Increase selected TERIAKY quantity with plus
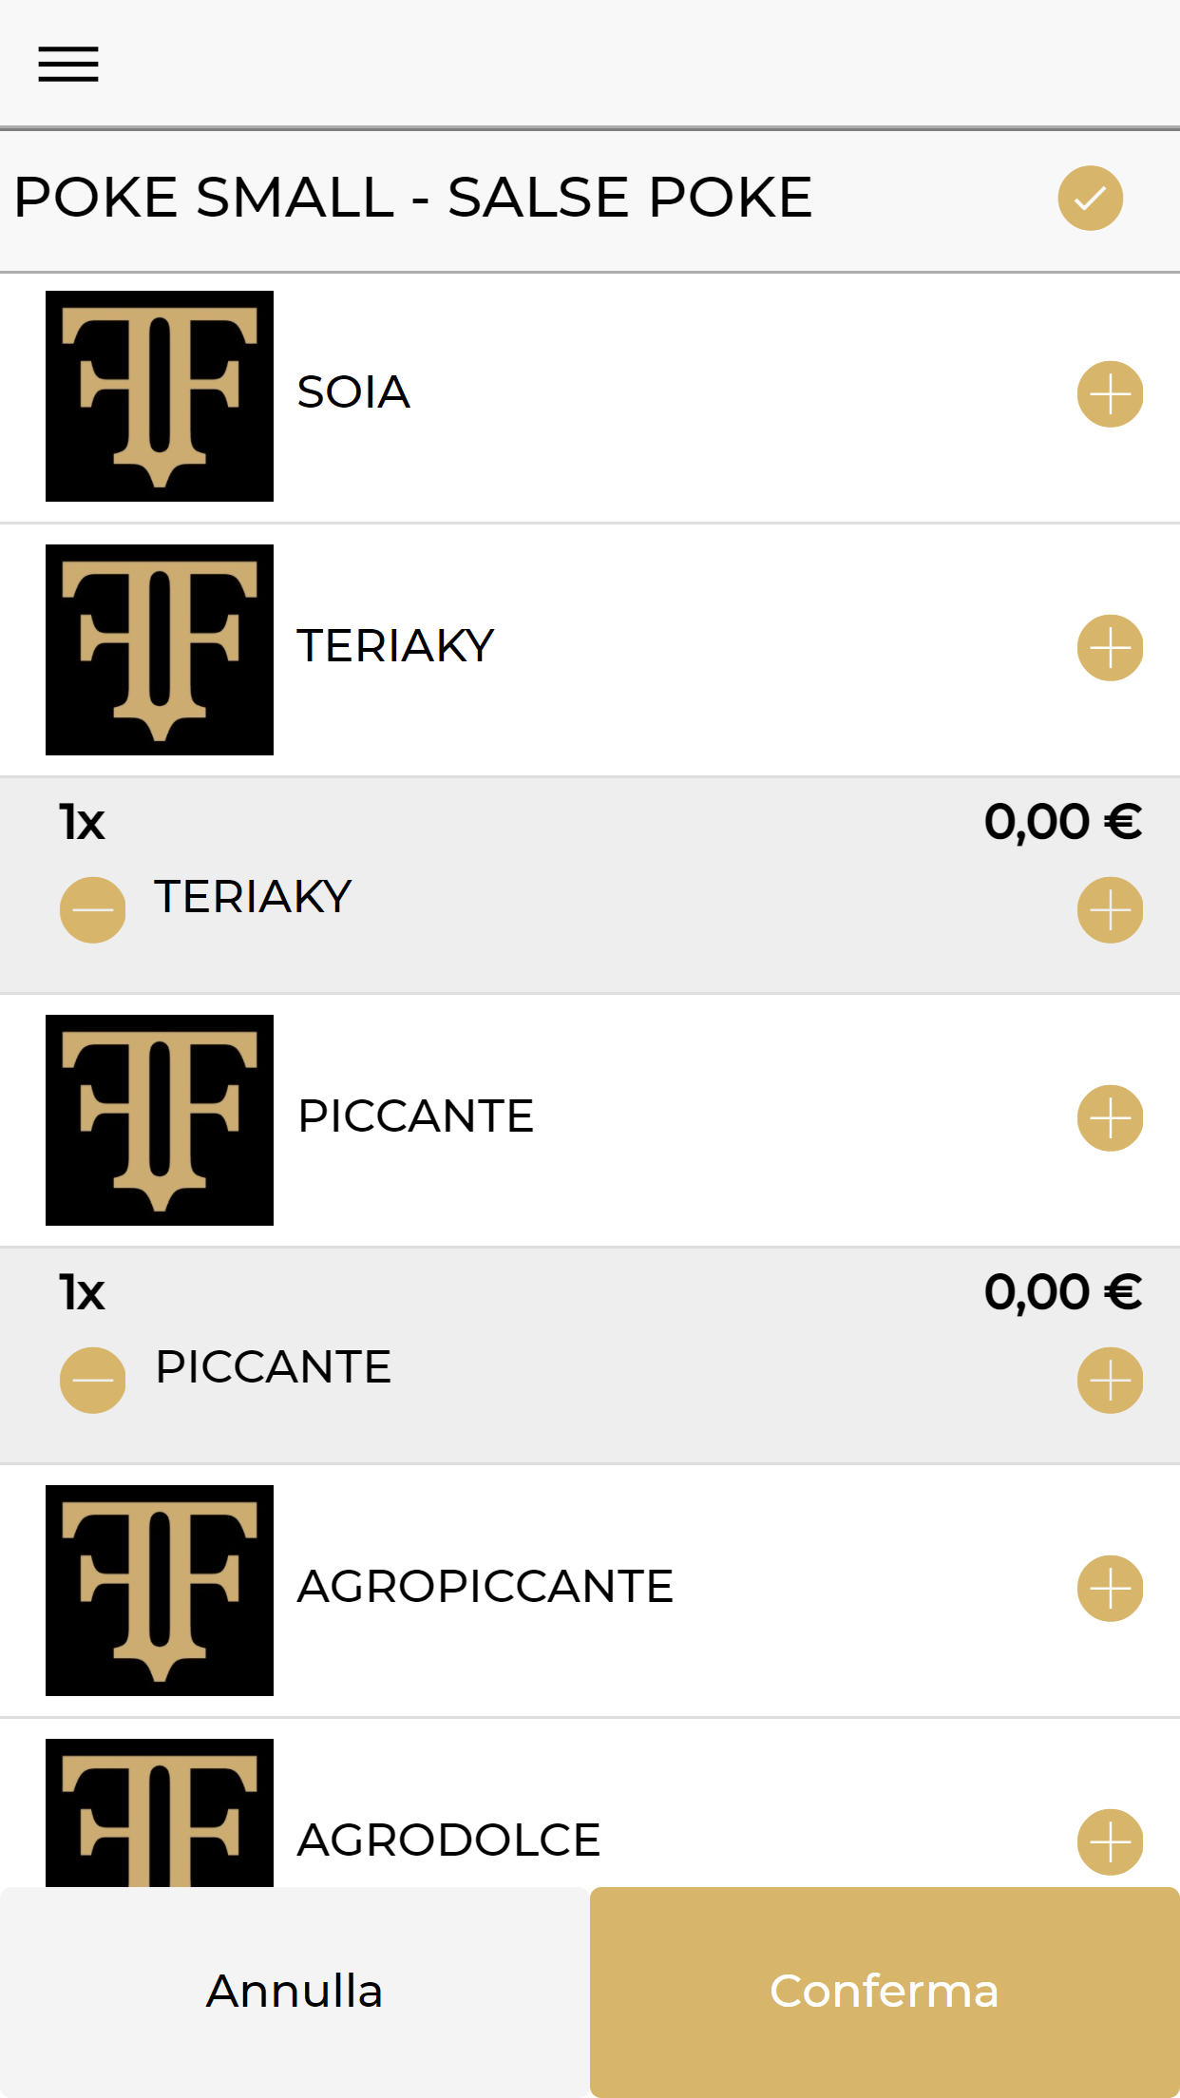 1110,909
